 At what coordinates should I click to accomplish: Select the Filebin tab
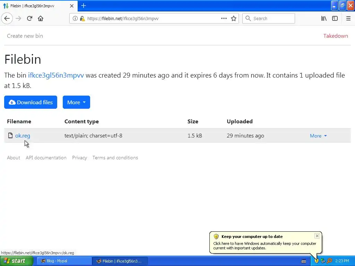tap(38, 6)
